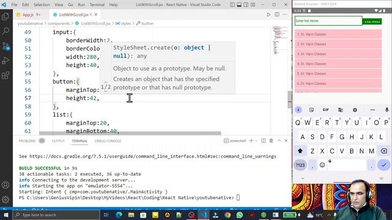The height and width of the screenshot is (220, 392).
Task: Switch to the Problems panel tab
Action: [x=27, y=141]
